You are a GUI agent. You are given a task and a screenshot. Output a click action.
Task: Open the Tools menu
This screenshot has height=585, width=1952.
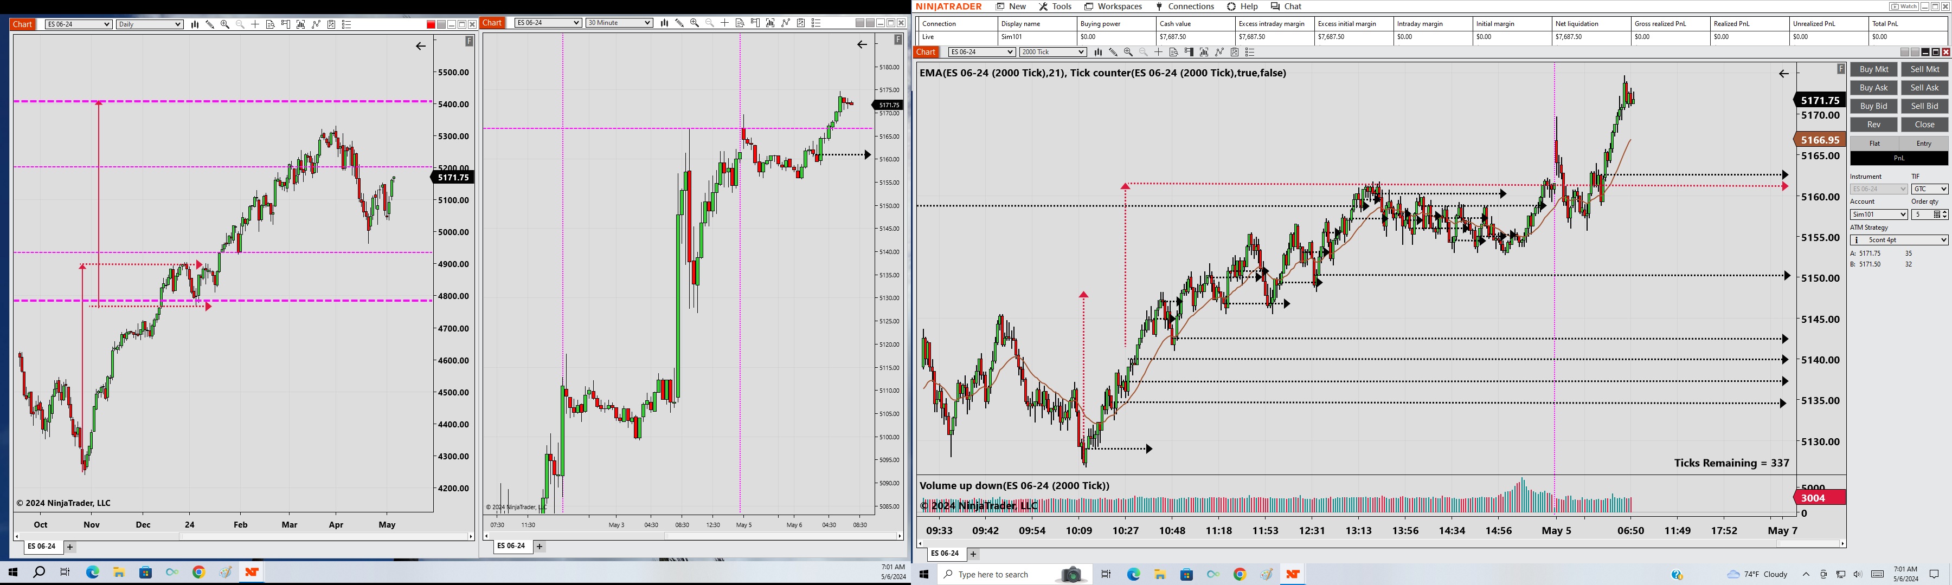[1056, 6]
